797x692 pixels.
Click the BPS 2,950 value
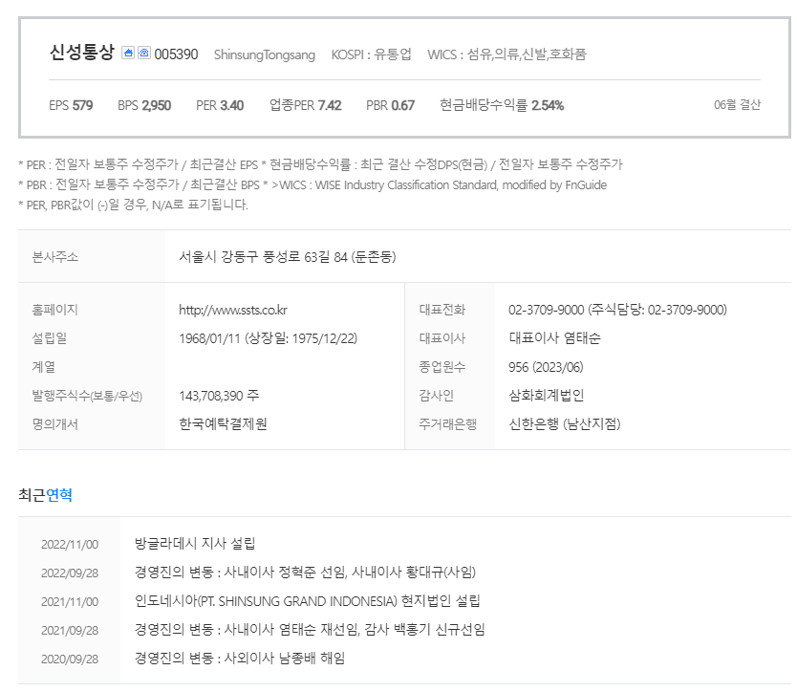coord(144,105)
